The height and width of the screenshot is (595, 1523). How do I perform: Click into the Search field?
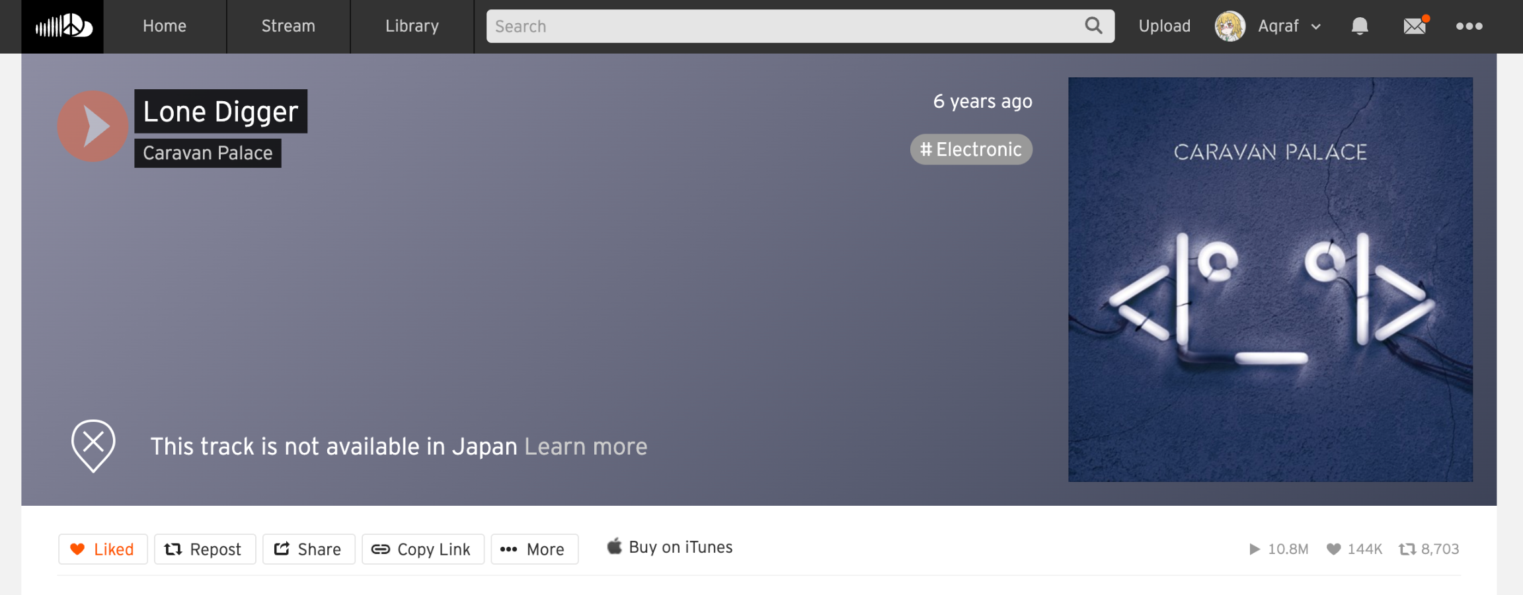(x=780, y=26)
